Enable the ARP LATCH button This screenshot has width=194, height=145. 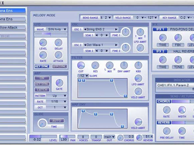pyautogui.click(x=42, y=90)
